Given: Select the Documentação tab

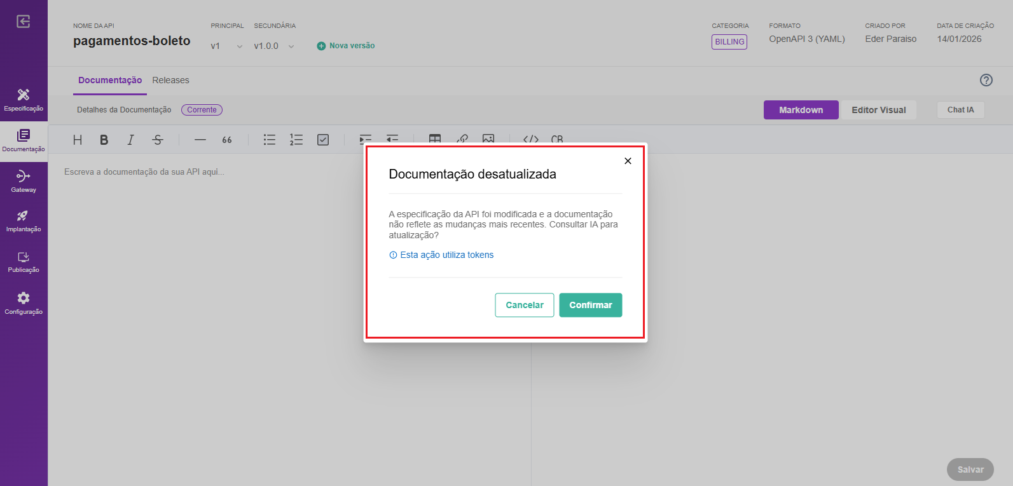Looking at the screenshot, I should coord(110,80).
